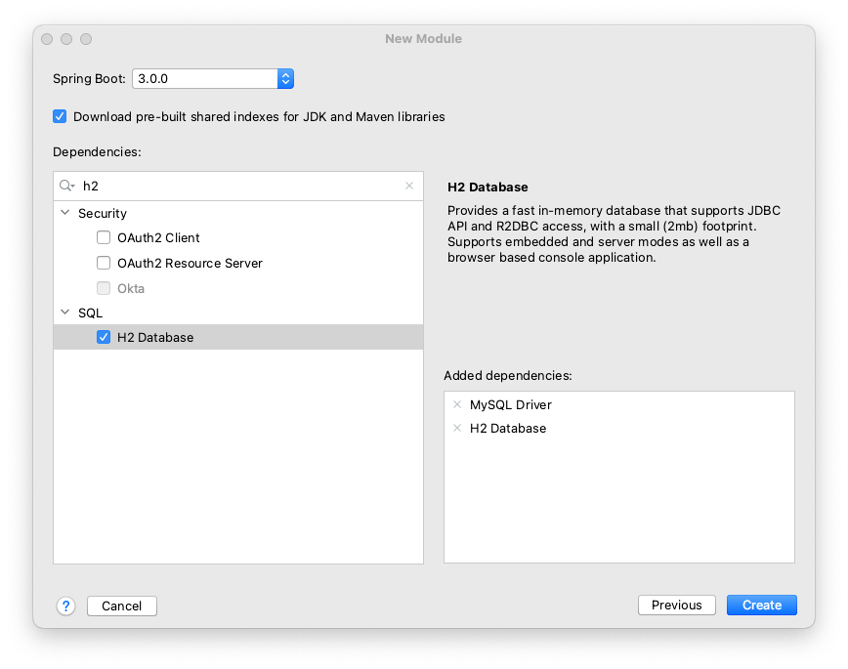Open the search options magnifier icon
848x669 pixels.
67,186
